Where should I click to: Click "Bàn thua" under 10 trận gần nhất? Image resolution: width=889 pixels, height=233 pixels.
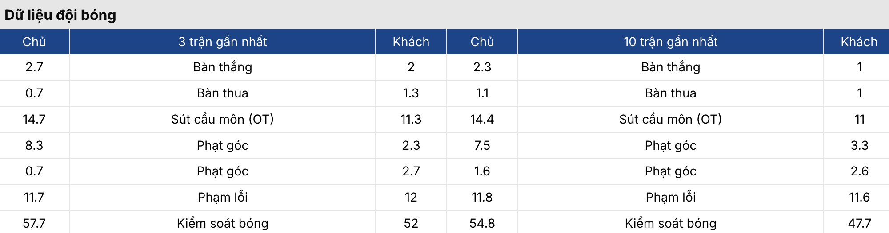(670, 93)
